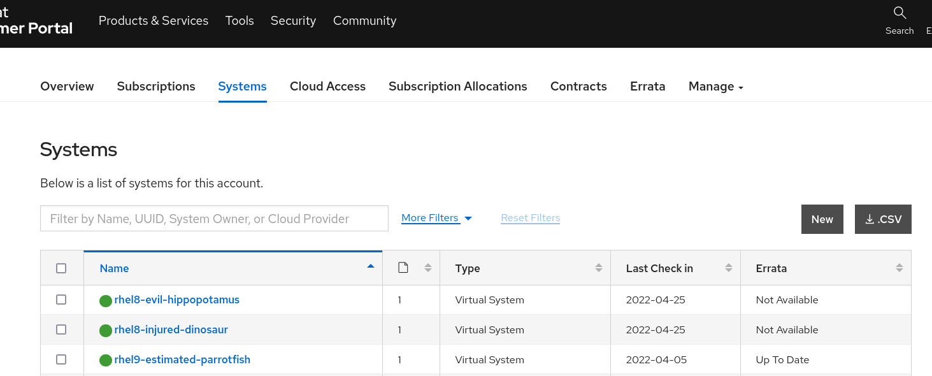Open the Manage dropdown menu

tap(715, 87)
